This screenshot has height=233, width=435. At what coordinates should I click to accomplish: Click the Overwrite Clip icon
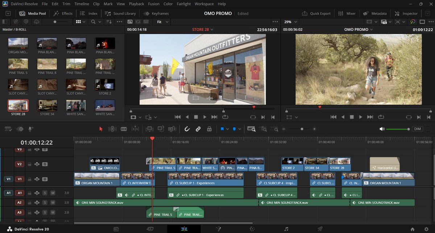click(x=161, y=129)
